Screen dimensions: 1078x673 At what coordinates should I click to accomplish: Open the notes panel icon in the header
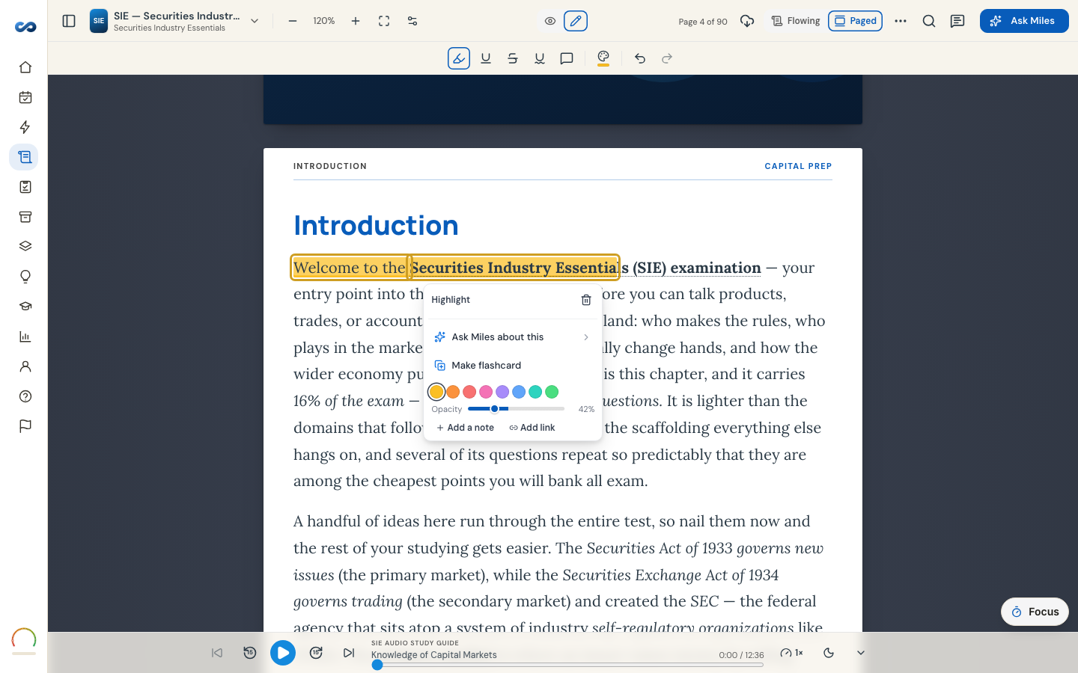[957, 21]
